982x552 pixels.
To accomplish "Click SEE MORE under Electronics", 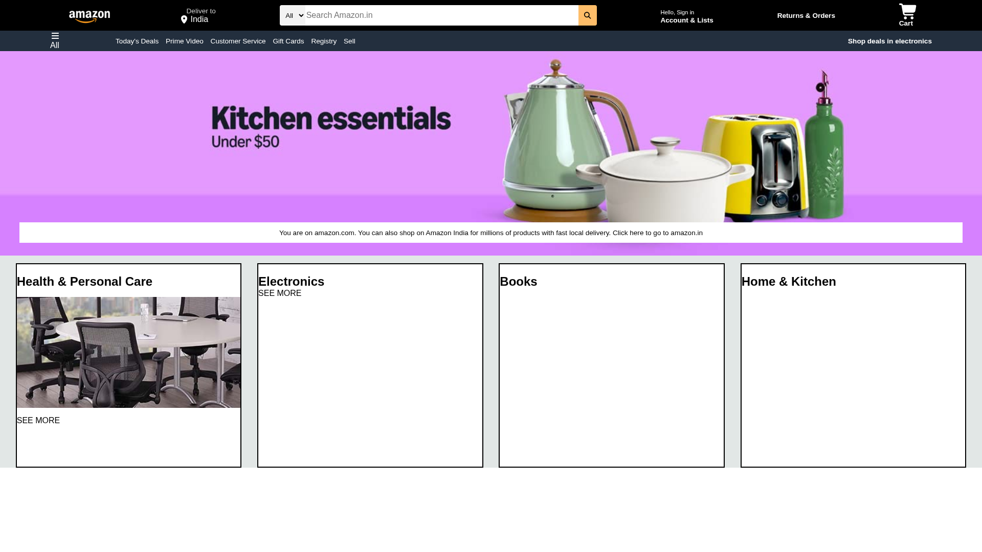I will point(280,293).
